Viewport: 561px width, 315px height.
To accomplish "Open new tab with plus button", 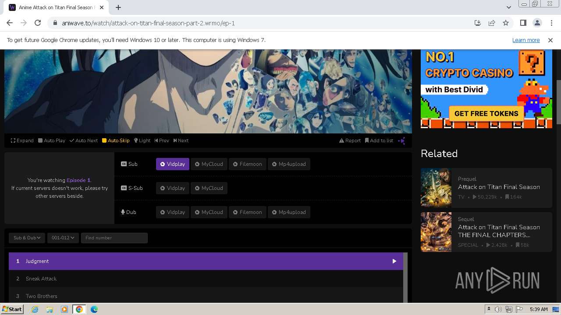I will [118, 7].
